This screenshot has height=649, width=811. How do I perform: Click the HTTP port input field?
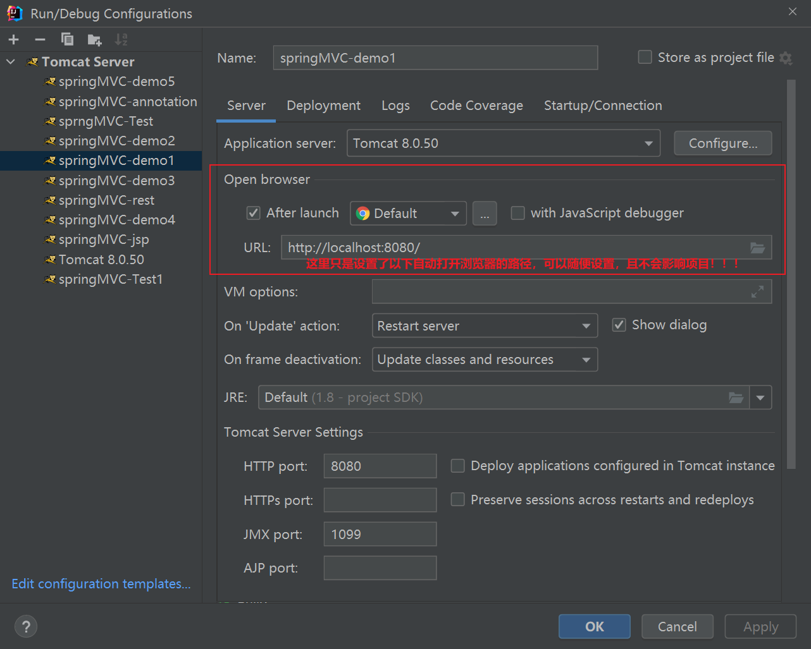click(x=380, y=466)
